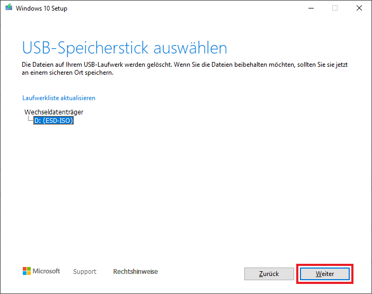Minimize the Windows 10 Setup window
This screenshot has height=294, width=372.
coord(311,8)
